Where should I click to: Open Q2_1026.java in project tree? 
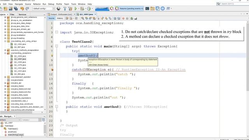point(20,56)
